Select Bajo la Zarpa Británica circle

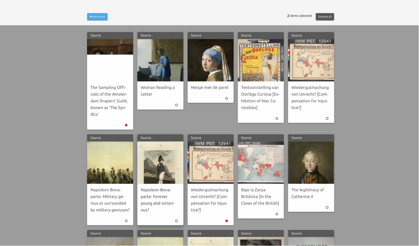(277, 214)
